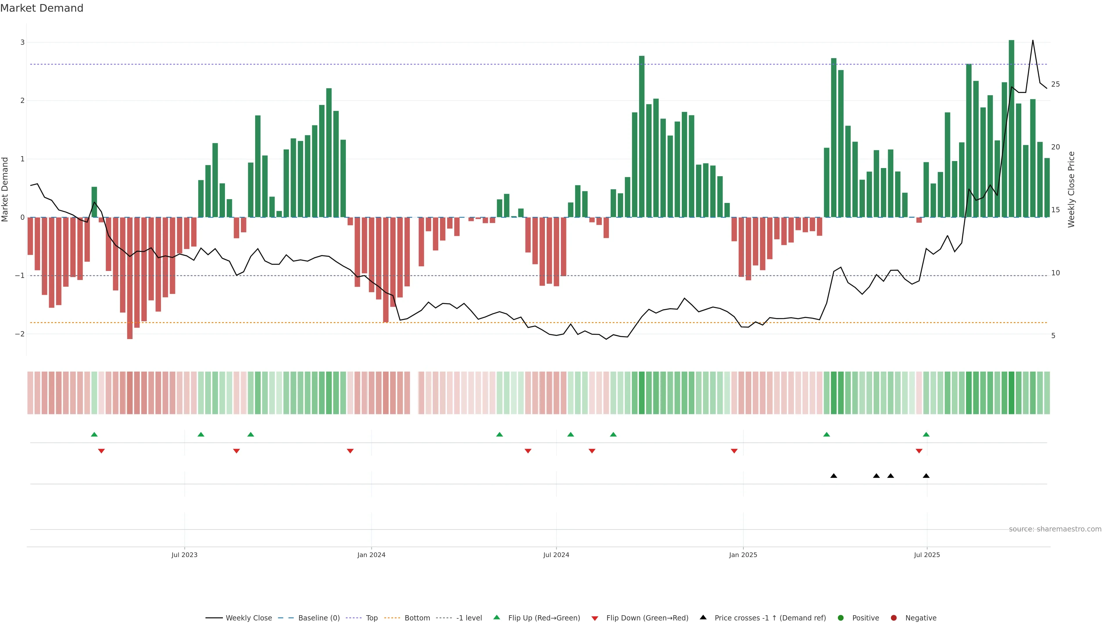
Task: Toggle the Top legend entry
Action: (x=371, y=618)
